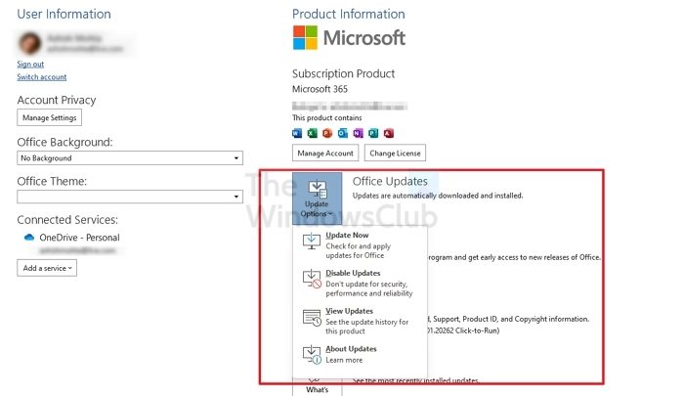The width and height of the screenshot is (684, 396).
Task: Click the Microsoft logo
Action: point(349,37)
